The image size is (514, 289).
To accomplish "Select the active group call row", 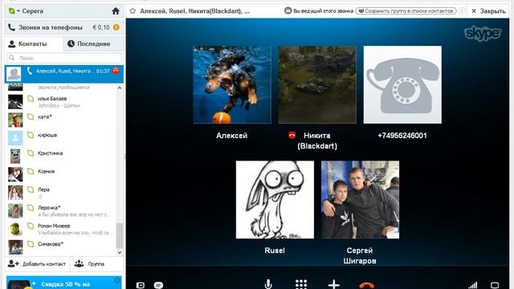I will pyautogui.click(x=64, y=74).
